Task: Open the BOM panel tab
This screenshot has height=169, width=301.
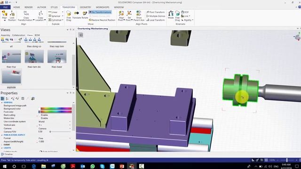Action: coord(37,35)
